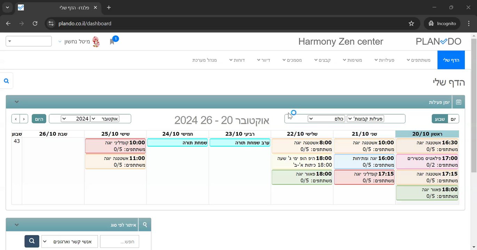The image size is (477, 250).
Task: Click the Harmony Zen center title
Action: pos(341,42)
